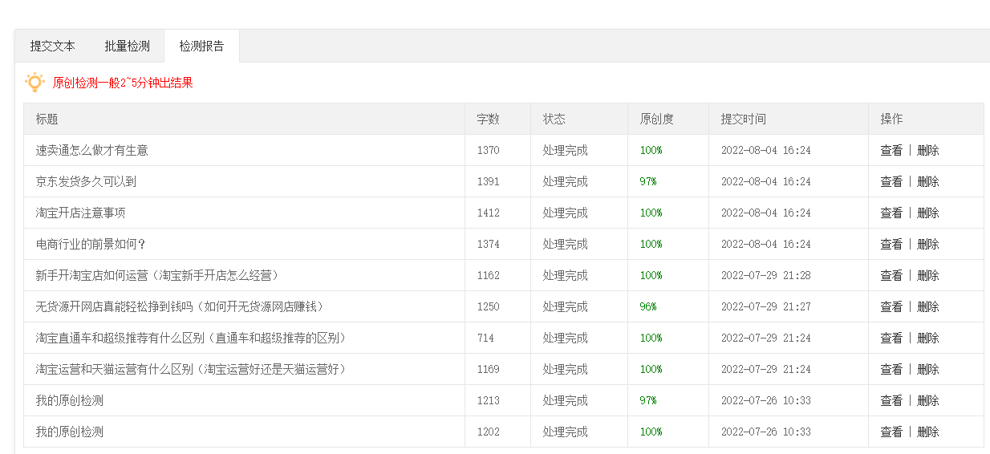
Task: Delete the 京东发货多久可以到 row
Action: [928, 181]
